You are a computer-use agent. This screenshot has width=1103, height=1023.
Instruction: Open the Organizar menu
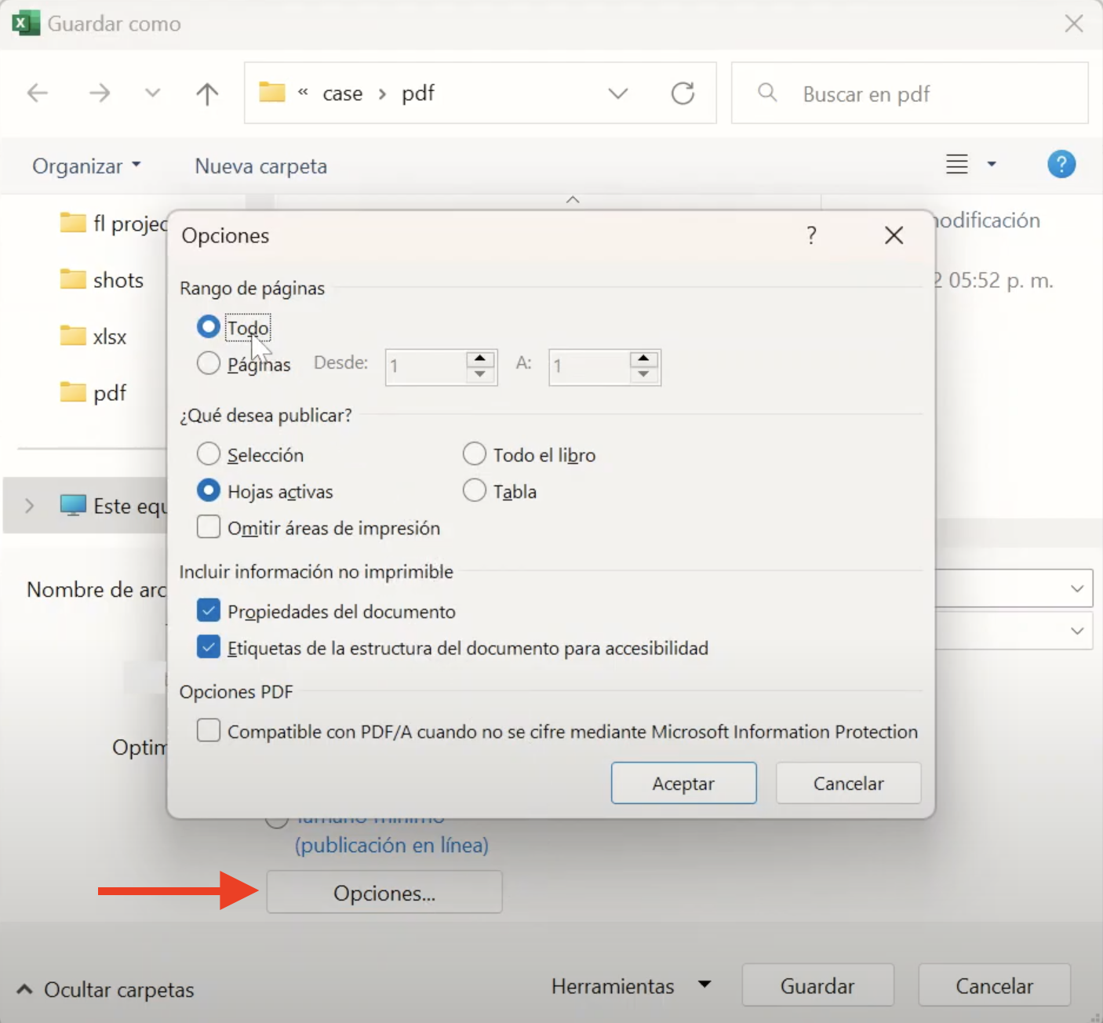click(86, 166)
